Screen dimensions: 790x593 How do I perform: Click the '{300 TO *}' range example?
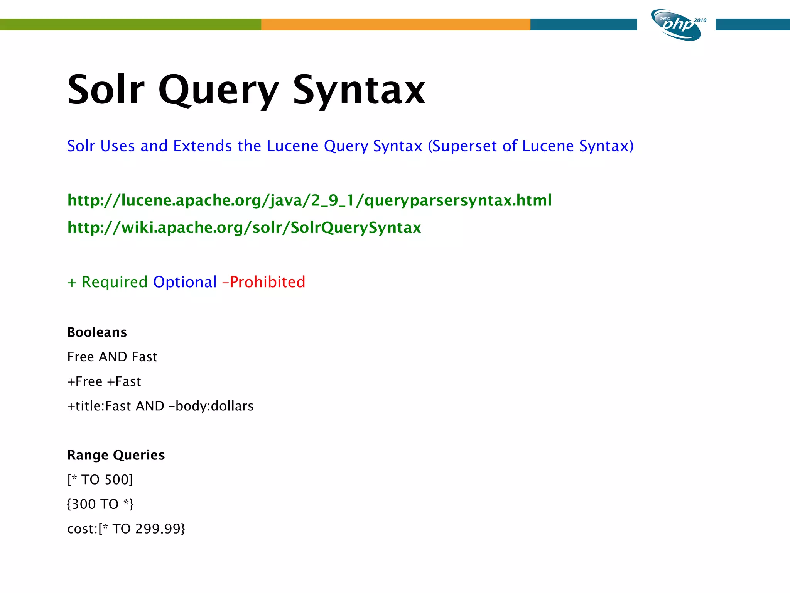tap(100, 504)
